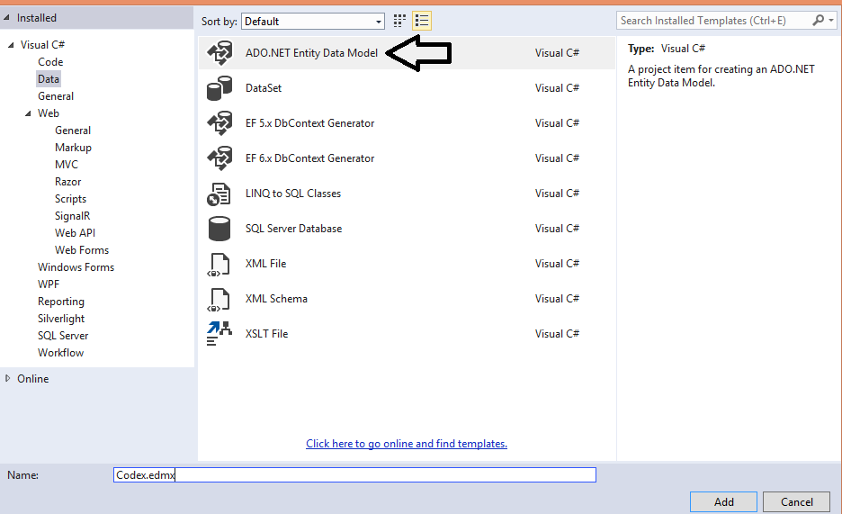Screen dimensions: 842x514
Task: Select the Silverlight category
Action: [x=61, y=319]
